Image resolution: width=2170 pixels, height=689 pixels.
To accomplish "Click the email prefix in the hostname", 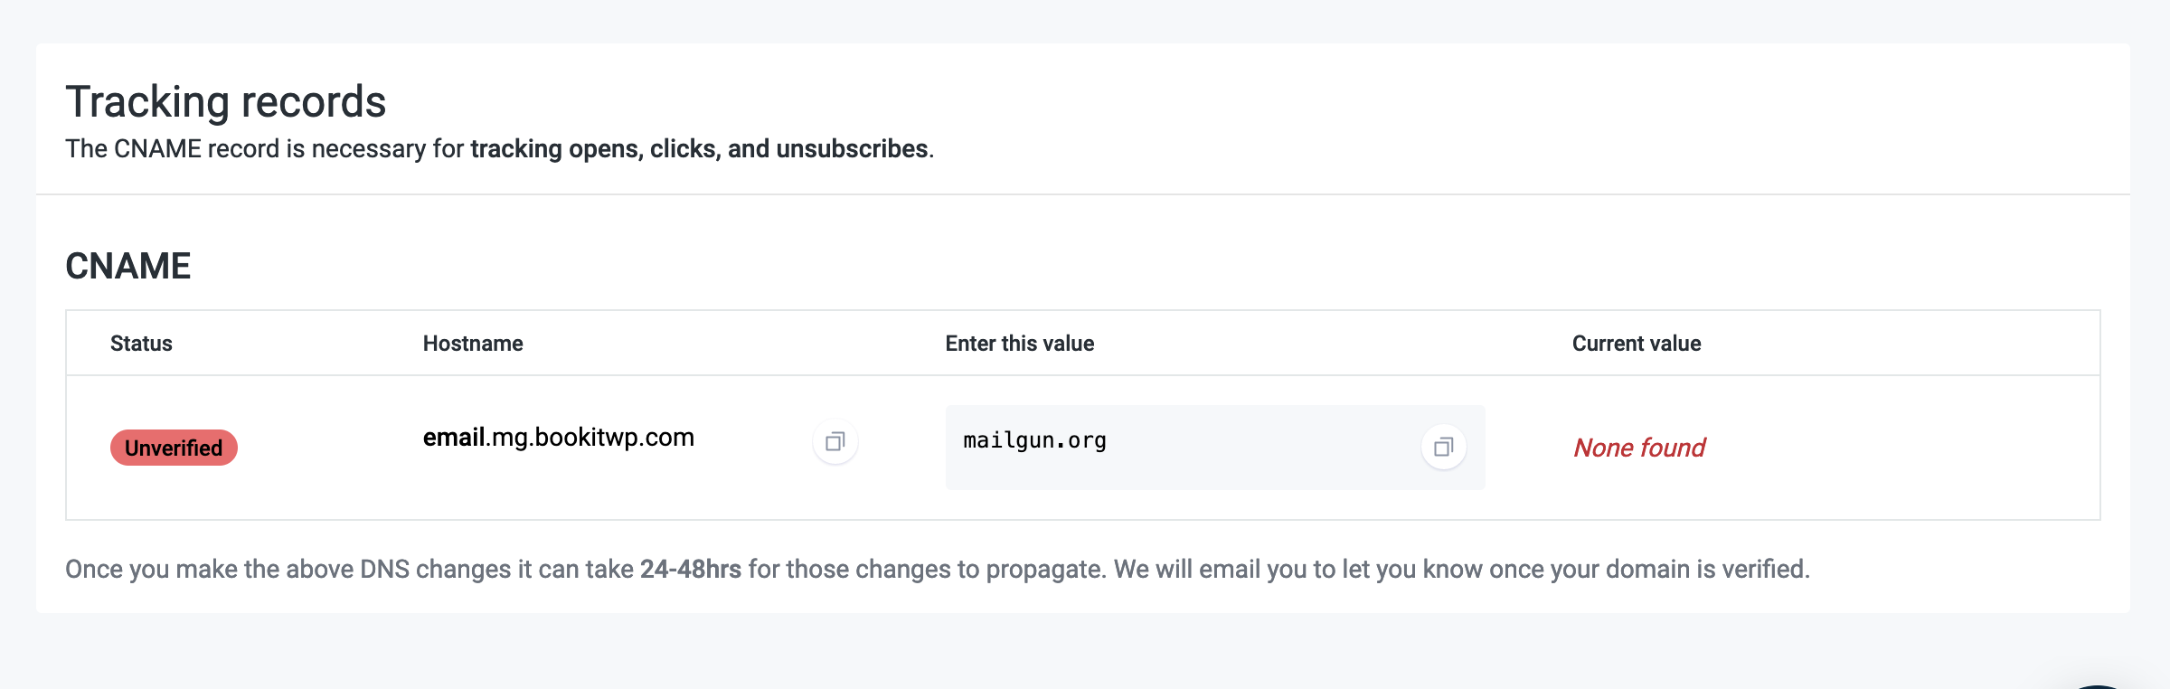I will pyautogui.click(x=454, y=438).
